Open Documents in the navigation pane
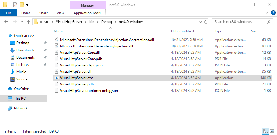The height and width of the screenshot is (135, 277). pyautogui.click(x=25, y=57)
